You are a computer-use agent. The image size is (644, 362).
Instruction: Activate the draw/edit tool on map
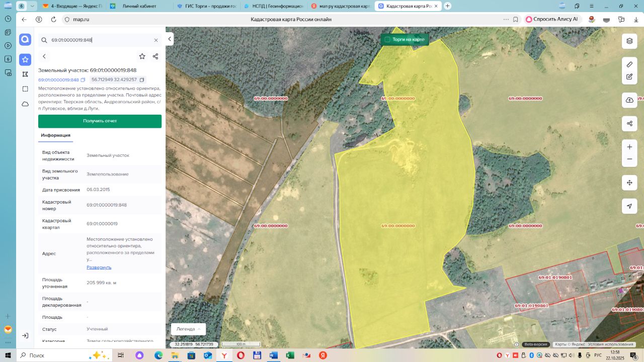pos(629,77)
